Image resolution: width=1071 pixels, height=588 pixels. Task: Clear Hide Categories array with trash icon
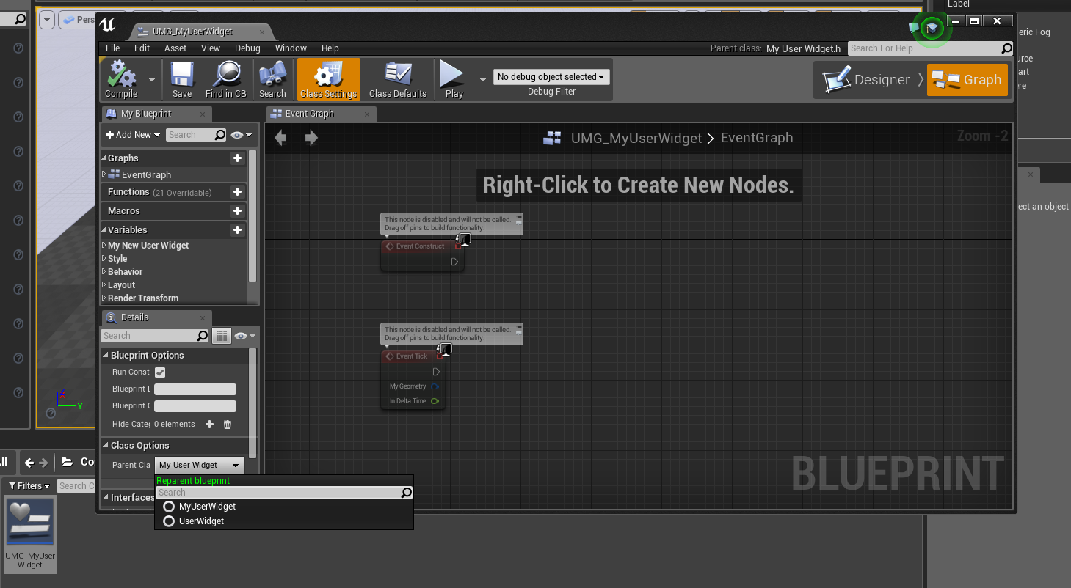coord(228,425)
